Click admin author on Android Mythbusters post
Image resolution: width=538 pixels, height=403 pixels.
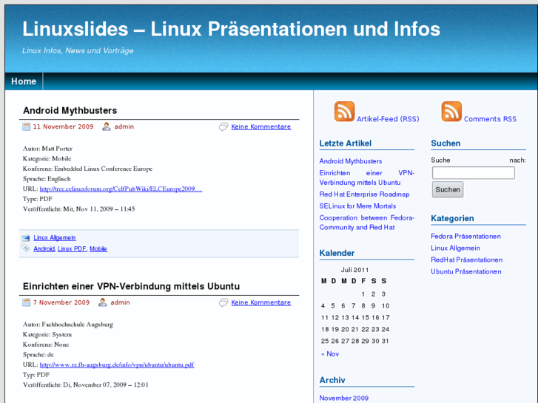coord(124,126)
